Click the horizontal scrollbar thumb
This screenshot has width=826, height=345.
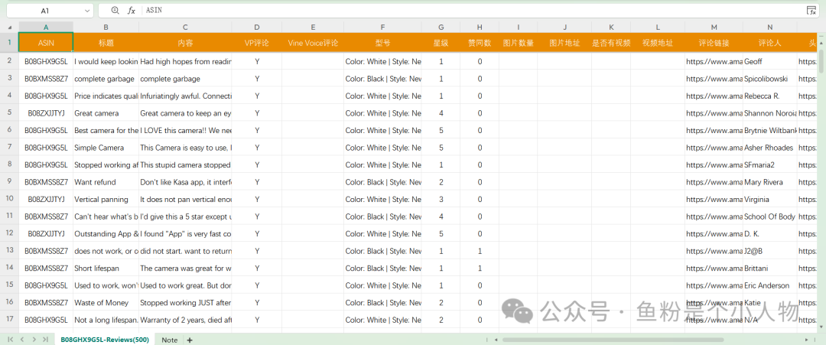point(613,340)
